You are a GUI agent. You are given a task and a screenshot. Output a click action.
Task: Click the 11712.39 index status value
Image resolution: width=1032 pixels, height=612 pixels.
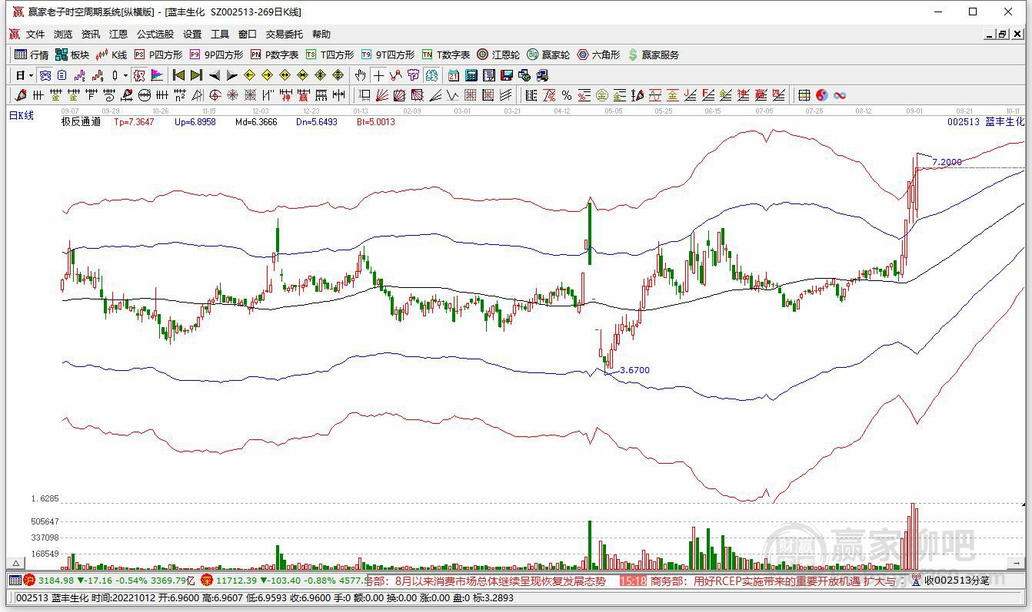pos(235,581)
